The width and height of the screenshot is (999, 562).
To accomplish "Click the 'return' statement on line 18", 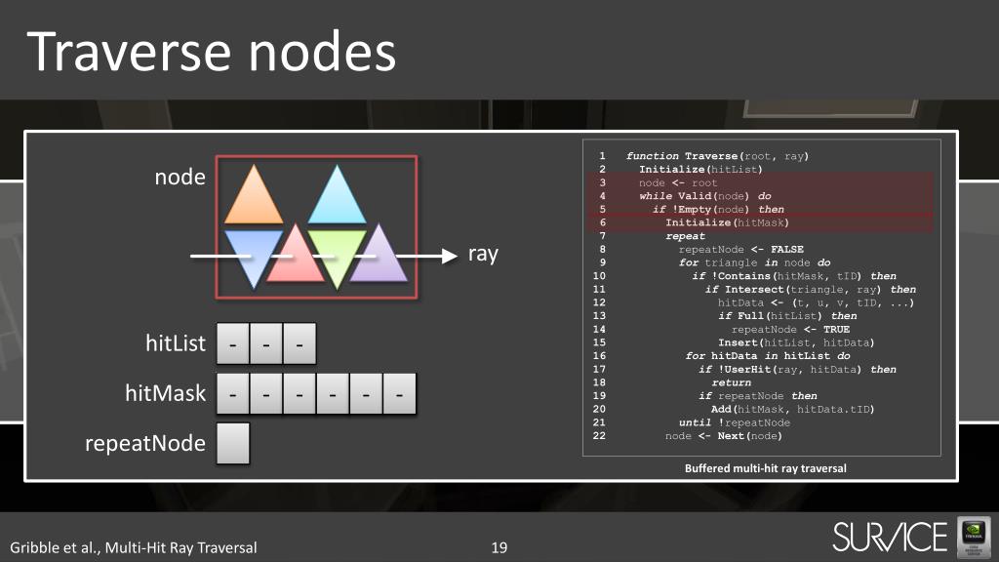I will pos(732,383).
